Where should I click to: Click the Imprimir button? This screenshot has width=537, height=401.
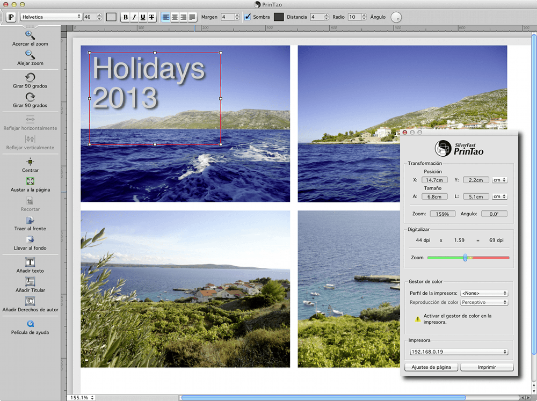coord(487,367)
